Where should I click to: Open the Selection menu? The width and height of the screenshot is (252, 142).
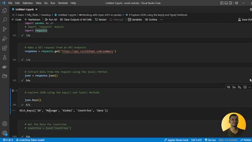coord(28,3)
